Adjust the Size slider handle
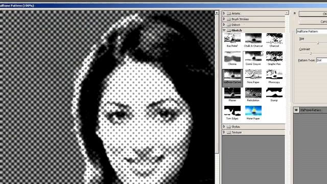The height and width of the screenshot is (184, 327). pyautogui.click(x=318, y=43)
